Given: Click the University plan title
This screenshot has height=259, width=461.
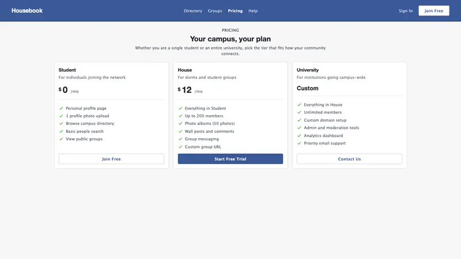Looking at the screenshot, I should click(308, 70).
